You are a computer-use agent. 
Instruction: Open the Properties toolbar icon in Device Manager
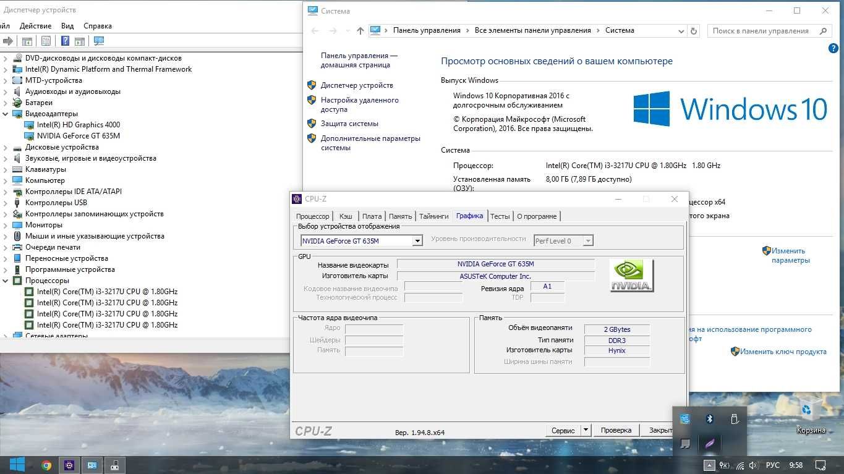click(x=46, y=41)
